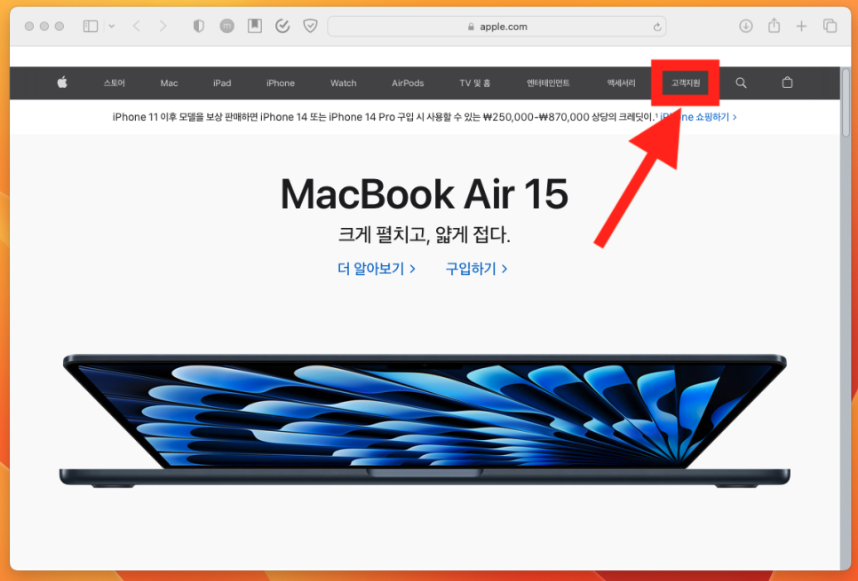
Task: Click the search magnifier icon
Action: click(741, 82)
